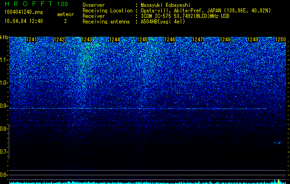Select the 1247 time marker
Screen dimensions: 290x184
197,40
